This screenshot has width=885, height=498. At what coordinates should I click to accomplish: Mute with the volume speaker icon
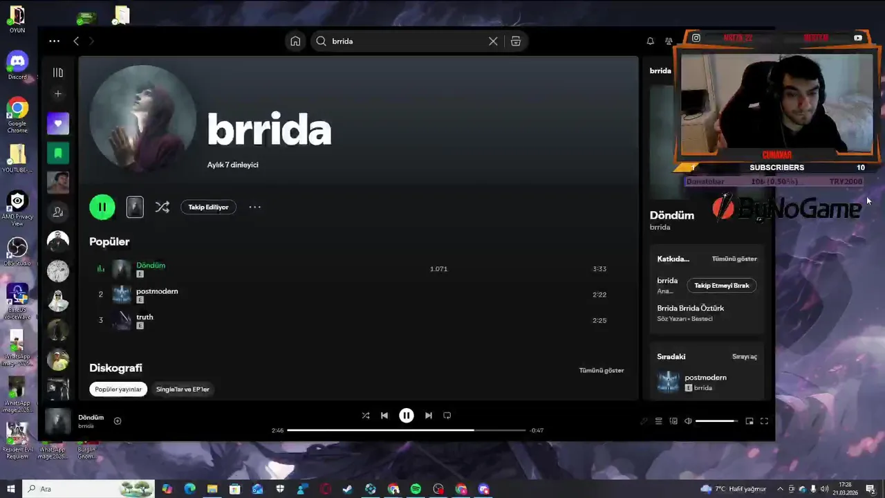688,421
